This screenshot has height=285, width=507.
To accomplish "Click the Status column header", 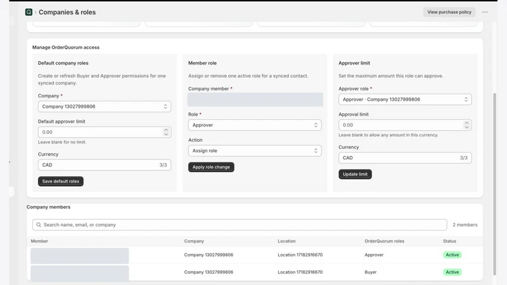I will [449, 241].
